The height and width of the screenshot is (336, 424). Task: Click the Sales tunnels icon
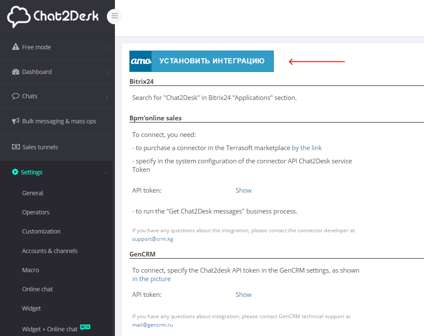coord(15,147)
